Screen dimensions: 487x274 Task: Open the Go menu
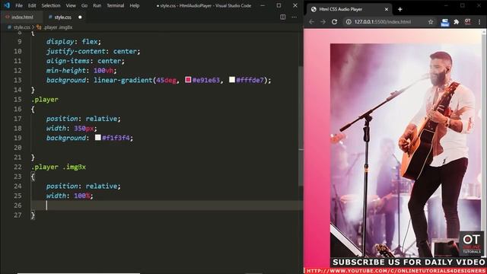84,5
